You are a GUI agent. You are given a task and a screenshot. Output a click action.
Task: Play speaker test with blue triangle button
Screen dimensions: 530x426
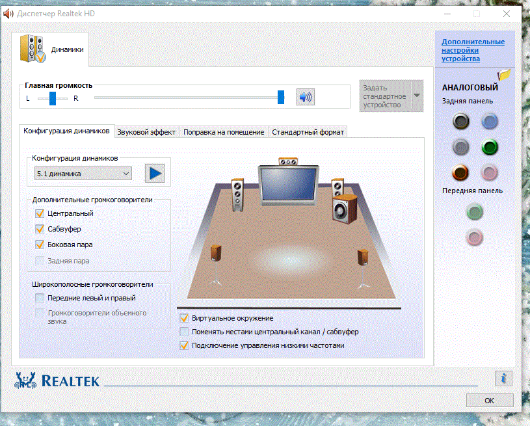[x=155, y=174]
